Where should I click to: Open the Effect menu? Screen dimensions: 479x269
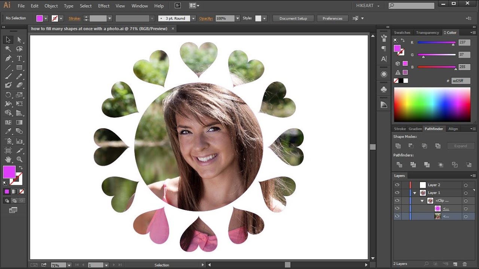click(x=104, y=6)
